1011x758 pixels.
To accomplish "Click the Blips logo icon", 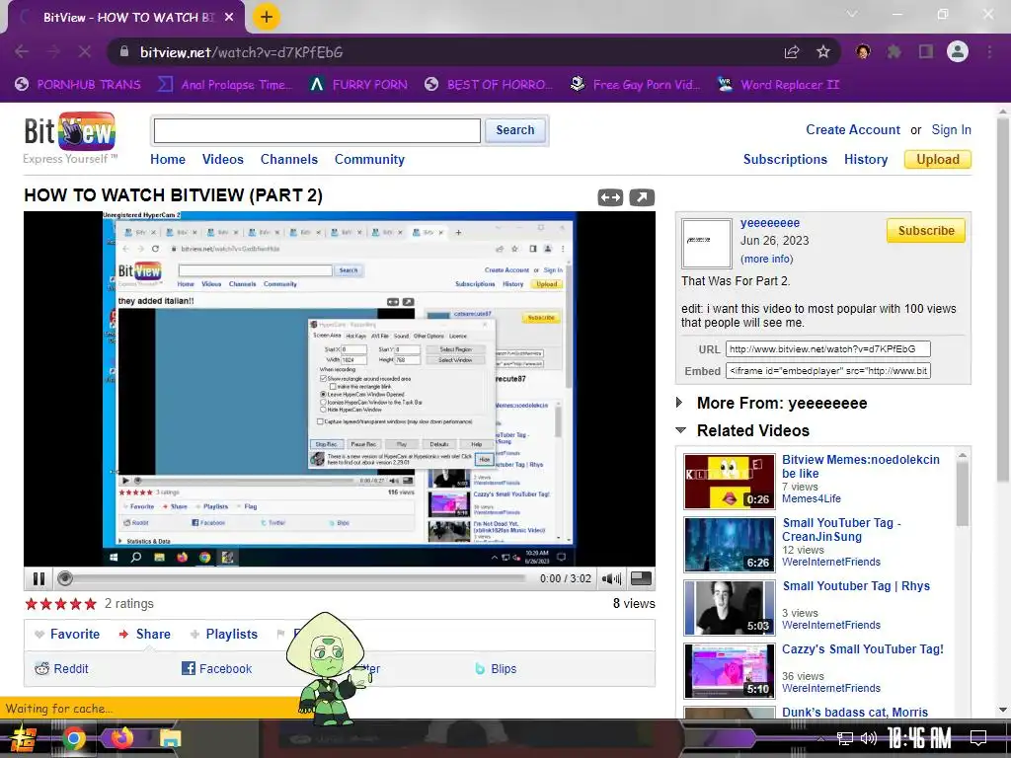I will 480,668.
